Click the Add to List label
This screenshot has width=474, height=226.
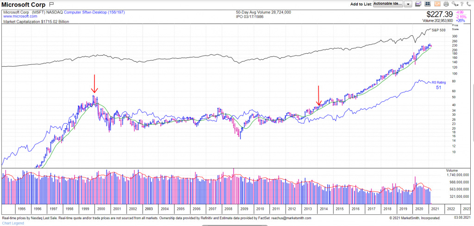tap(361, 4)
